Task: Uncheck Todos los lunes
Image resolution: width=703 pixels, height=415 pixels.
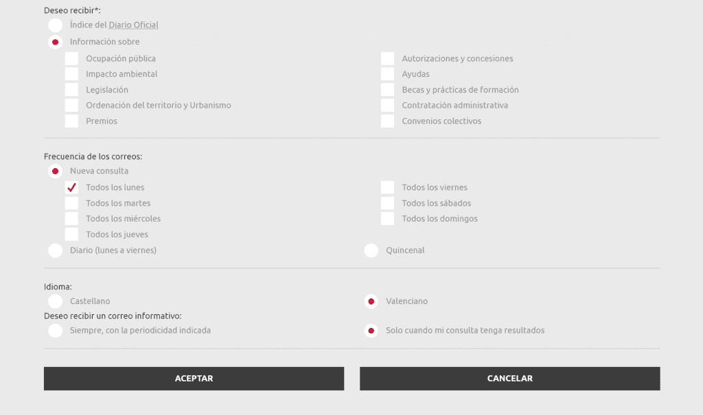Action: (x=71, y=187)
